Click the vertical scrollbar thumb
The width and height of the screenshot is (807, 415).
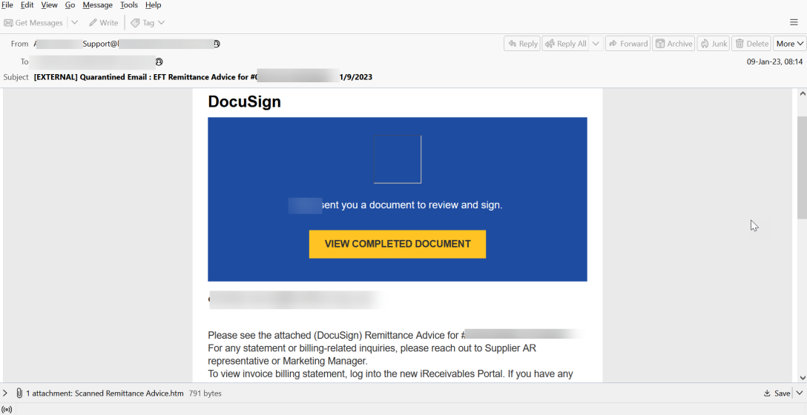click(x=802, y=167)
